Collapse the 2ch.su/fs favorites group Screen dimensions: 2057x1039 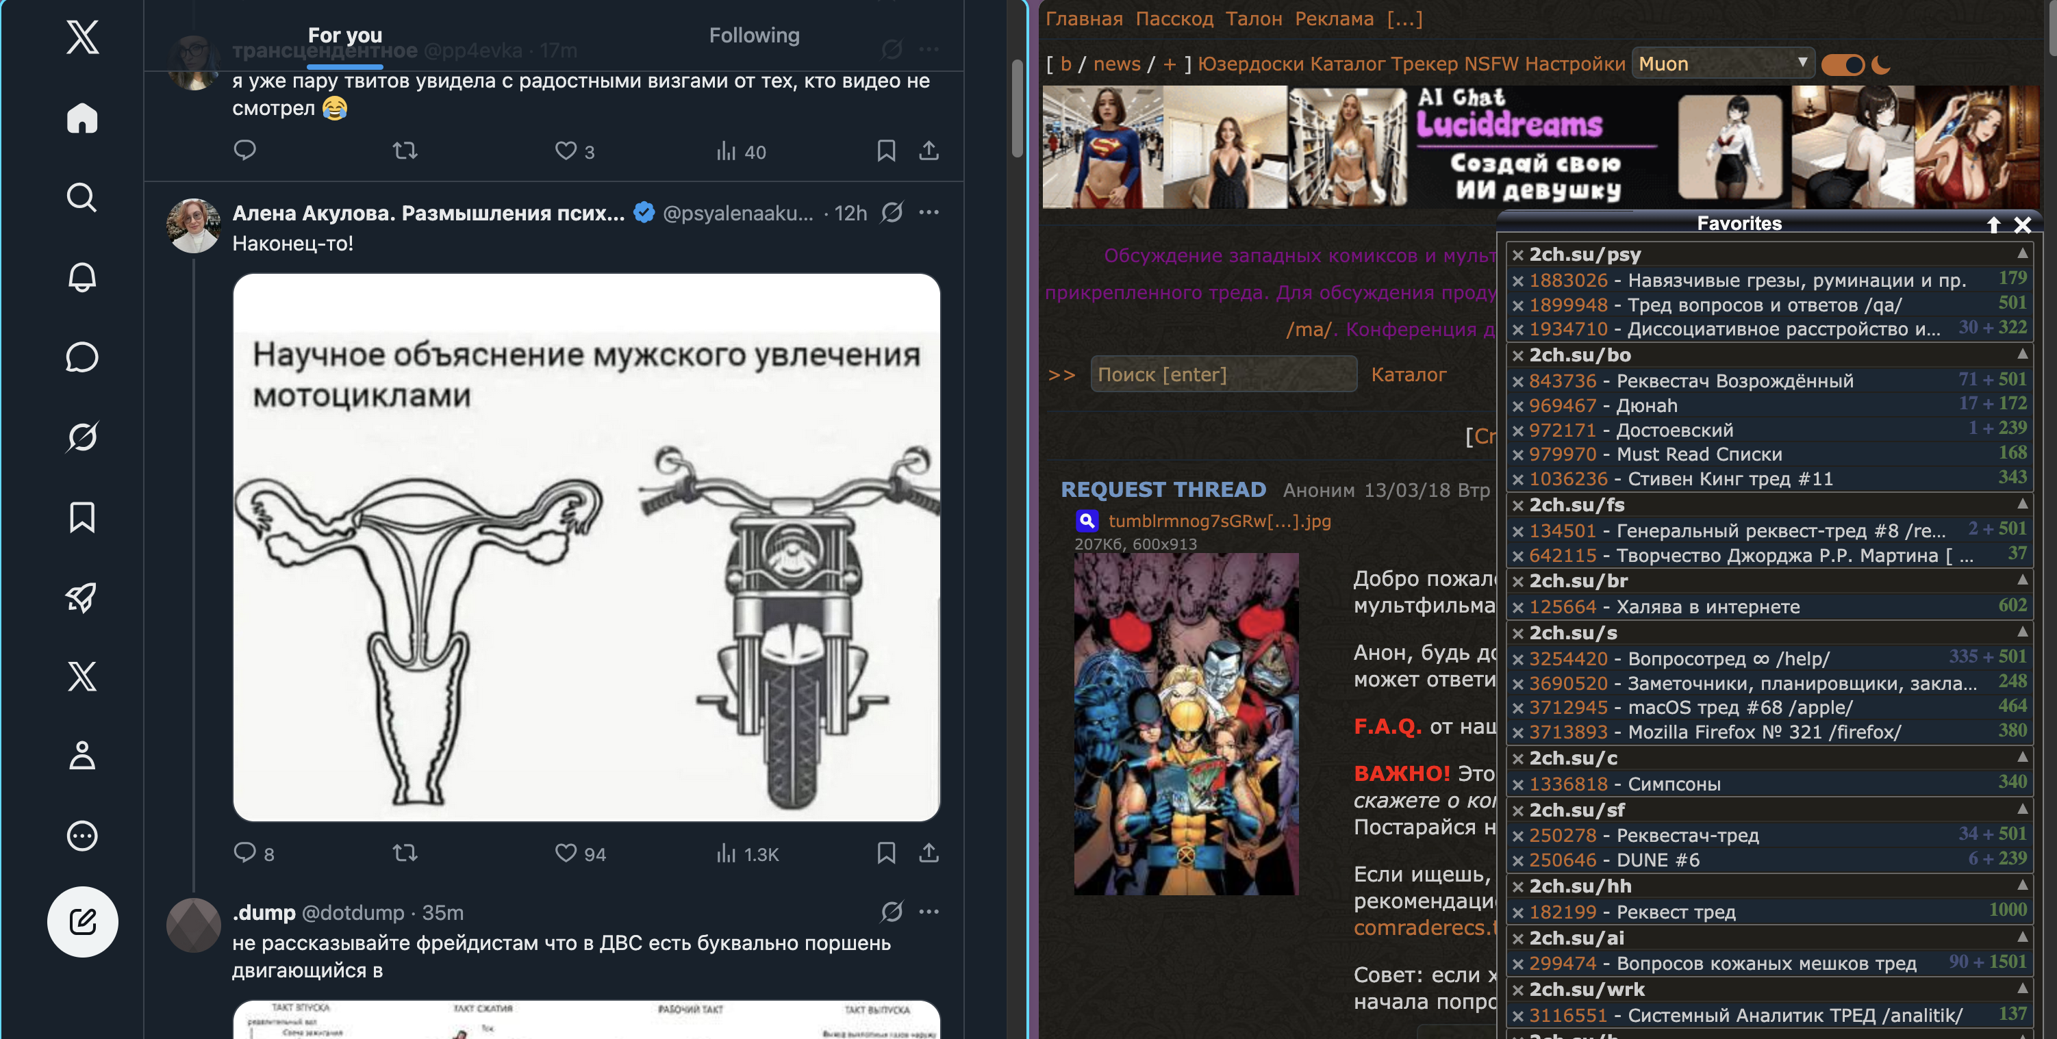pyautogui.click(x=2022, y=504)
